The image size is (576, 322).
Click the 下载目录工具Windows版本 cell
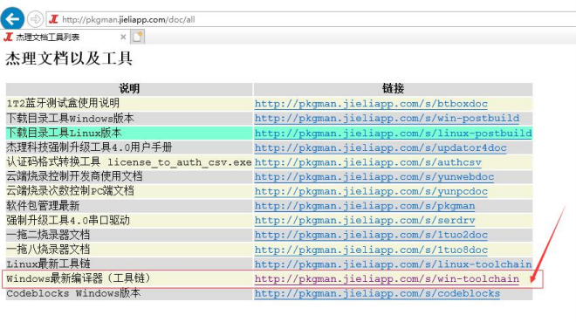click(129, 118)
